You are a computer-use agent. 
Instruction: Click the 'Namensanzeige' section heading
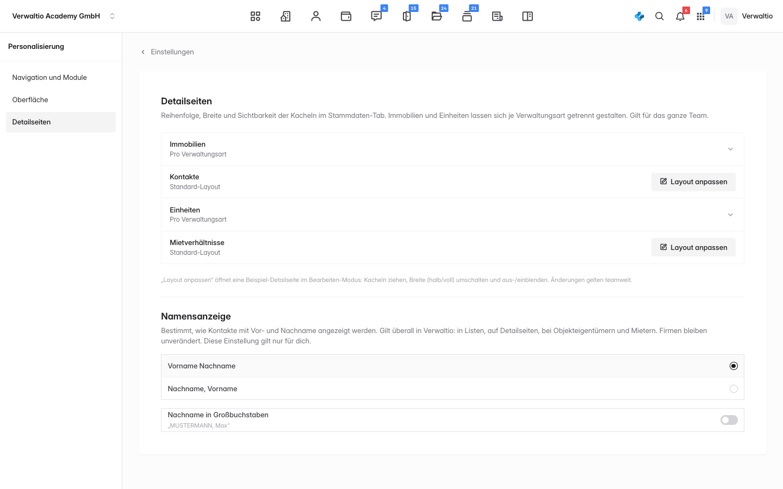click(196, 317)
